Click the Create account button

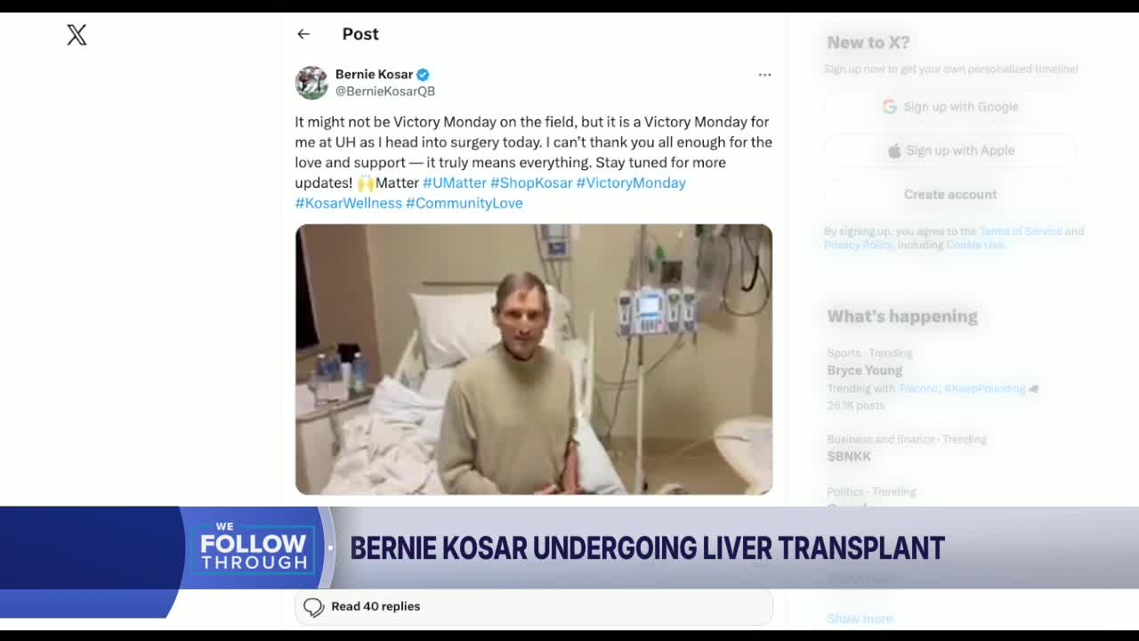(950, 194)
